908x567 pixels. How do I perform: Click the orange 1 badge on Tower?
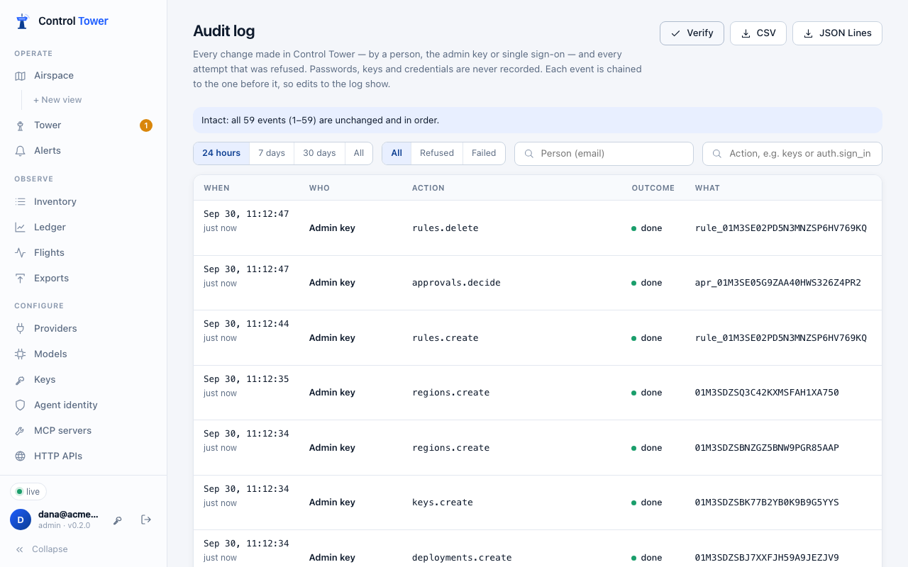(146, 125)
